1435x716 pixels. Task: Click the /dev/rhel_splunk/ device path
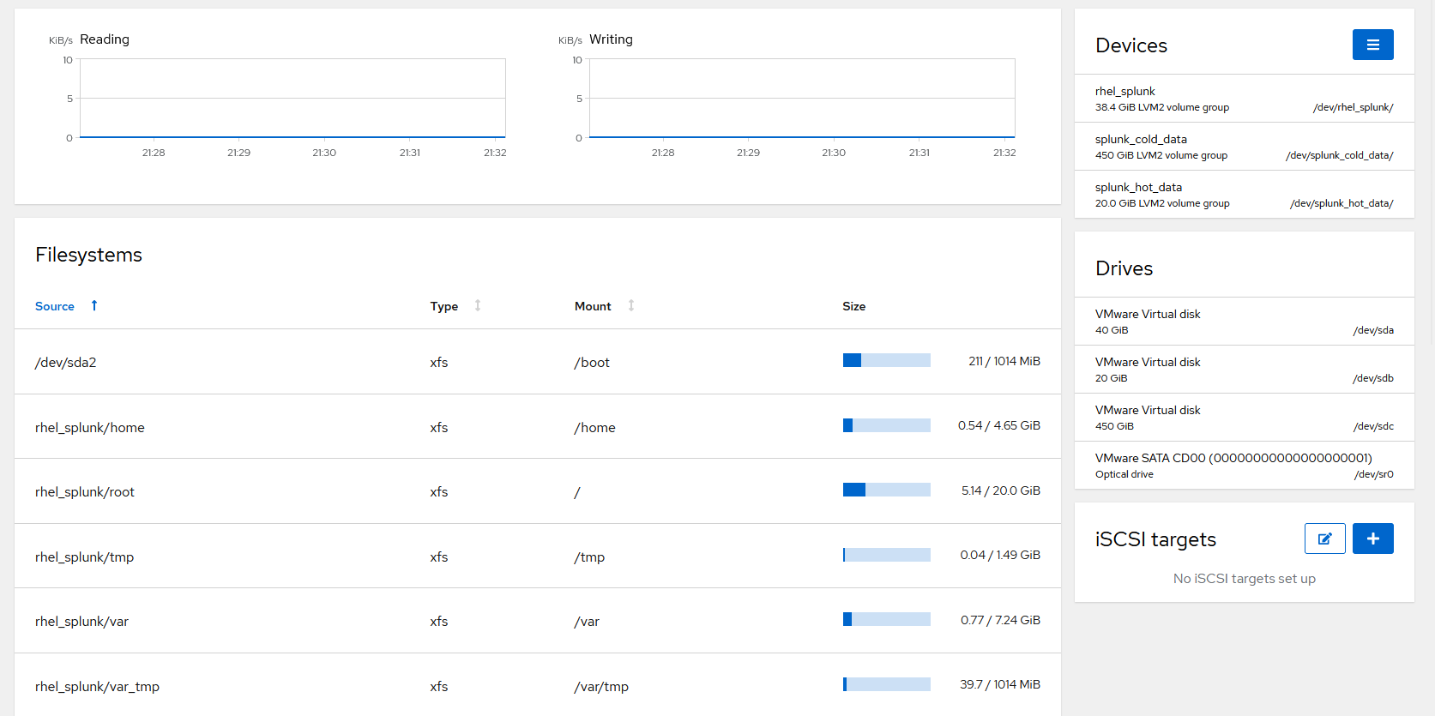pos(1353,107)
